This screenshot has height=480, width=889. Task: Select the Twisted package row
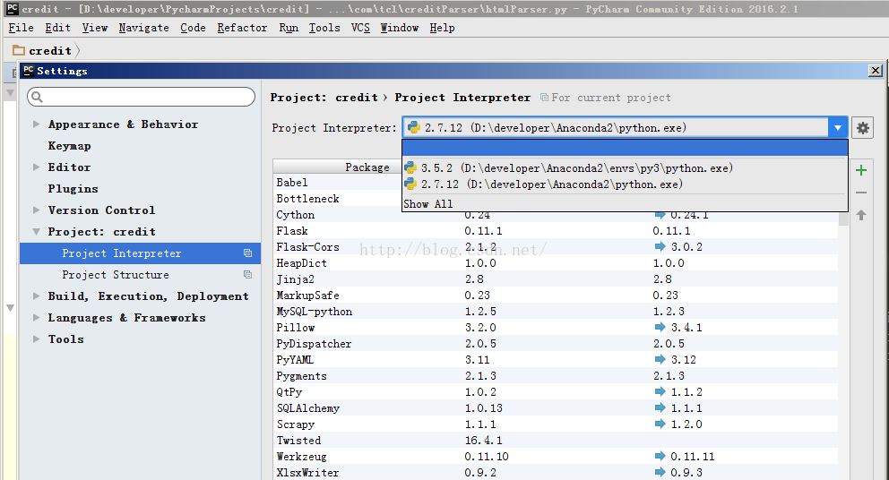click(x=556, y=441)
